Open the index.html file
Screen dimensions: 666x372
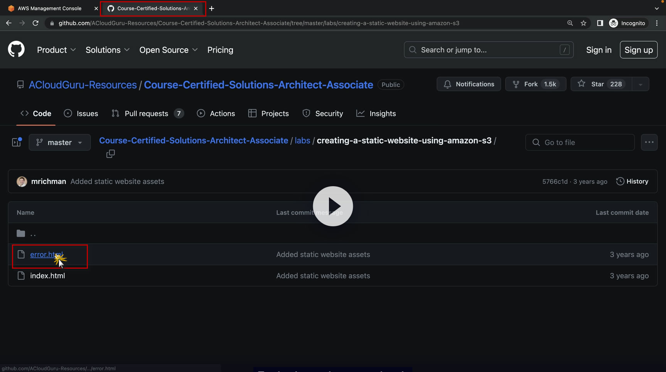tap(47, 276)
